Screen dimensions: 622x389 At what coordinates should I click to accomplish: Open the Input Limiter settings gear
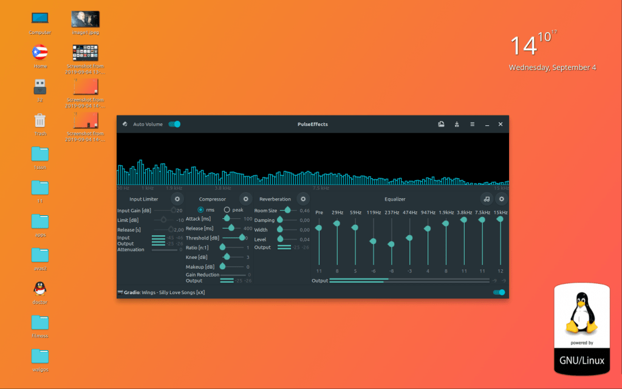pyautogui.click(x=177, y=199)
